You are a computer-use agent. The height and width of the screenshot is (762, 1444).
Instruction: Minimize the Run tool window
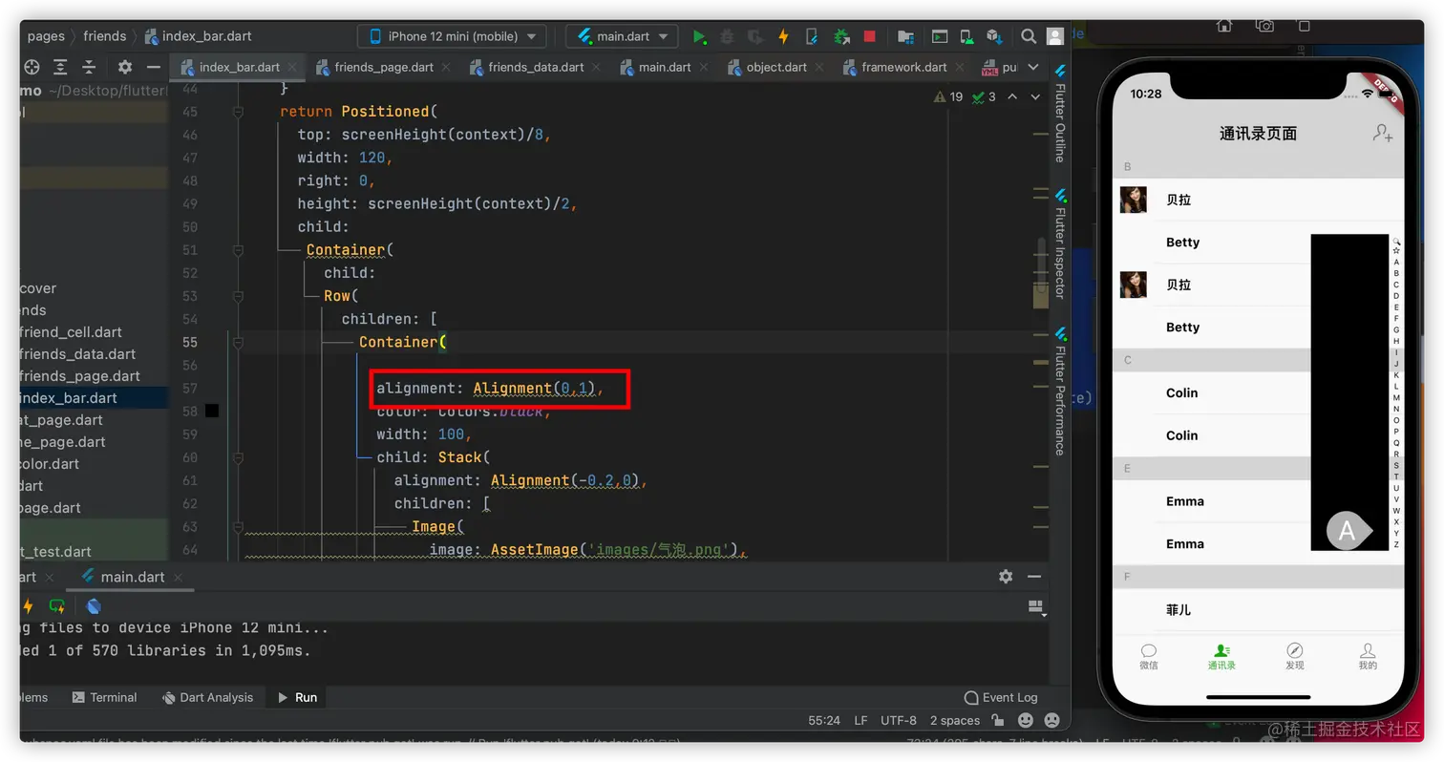coord(1034,577)
